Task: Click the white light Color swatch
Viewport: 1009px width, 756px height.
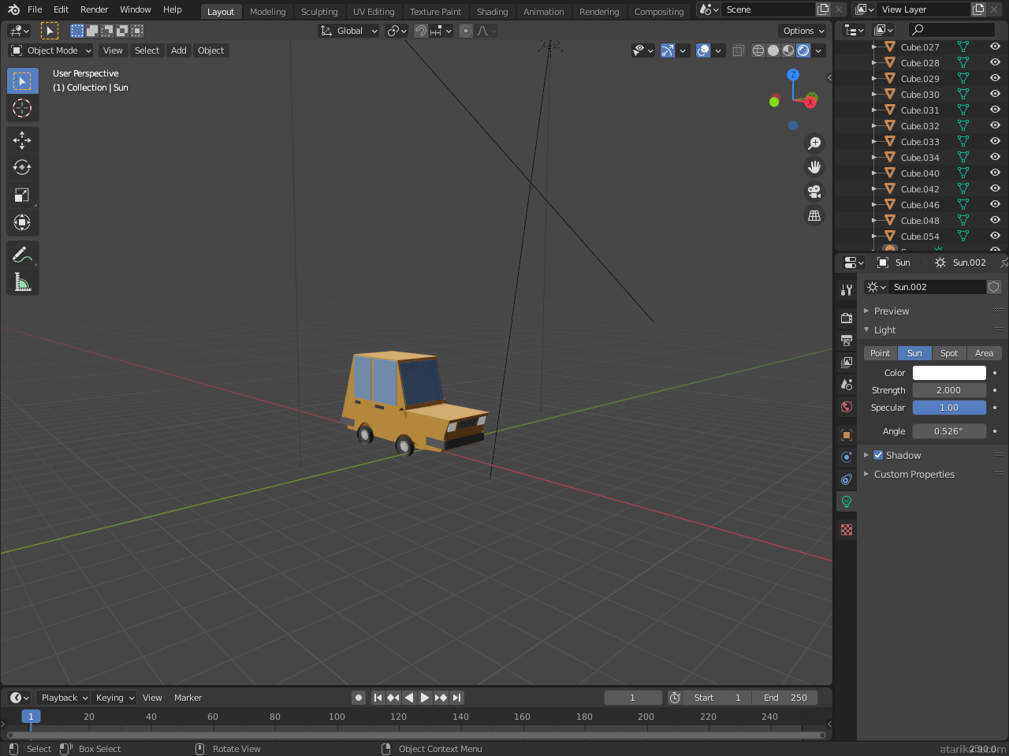Action: click(x=949, y=373)
